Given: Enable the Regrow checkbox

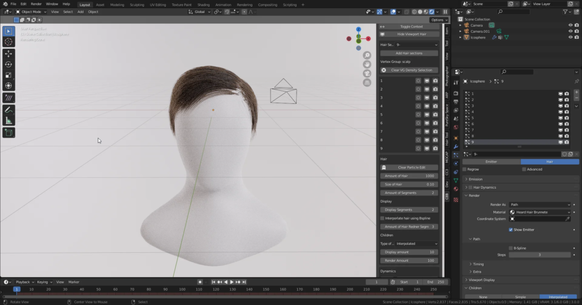Looking at the screenshot, I should [464, 169].
